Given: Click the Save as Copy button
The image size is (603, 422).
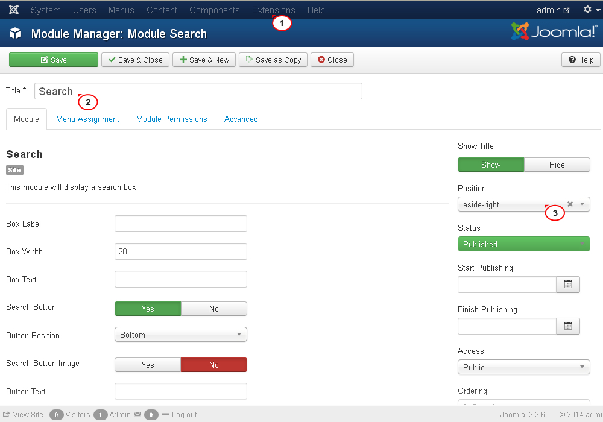Looking at the screenshot, I should 273,60.
